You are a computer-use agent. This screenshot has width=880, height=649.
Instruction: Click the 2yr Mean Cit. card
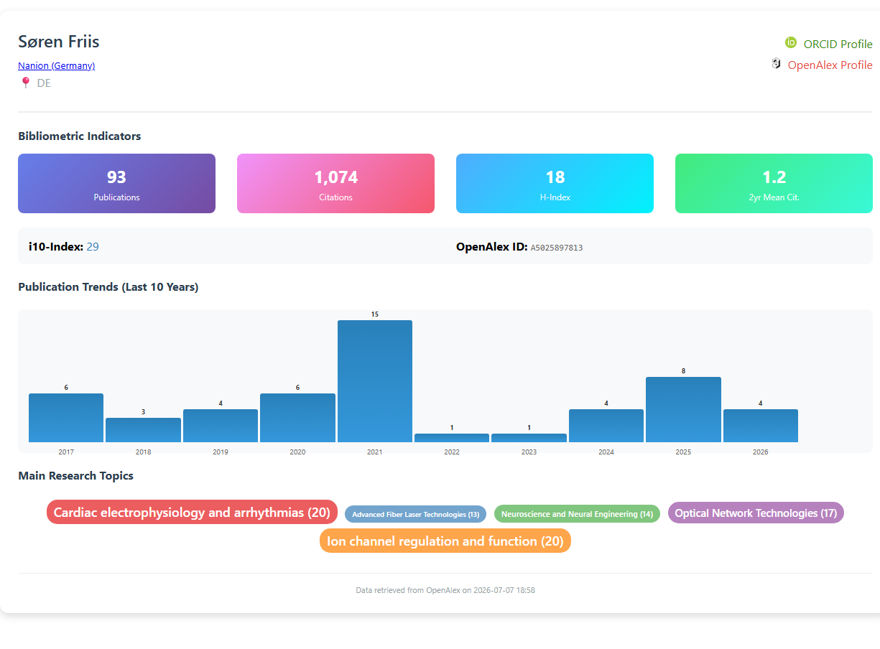(x=774, y=184)
